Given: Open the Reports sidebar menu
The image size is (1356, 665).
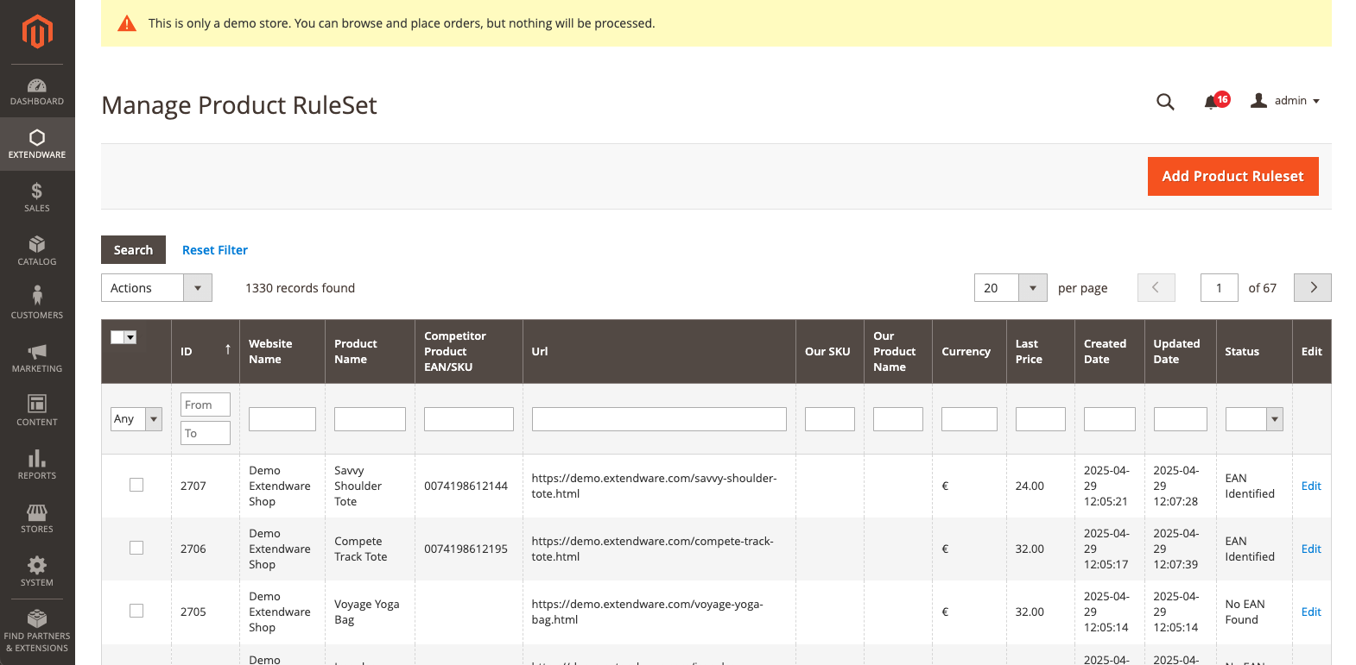Looking at the screenshot, I should point(37,465).
